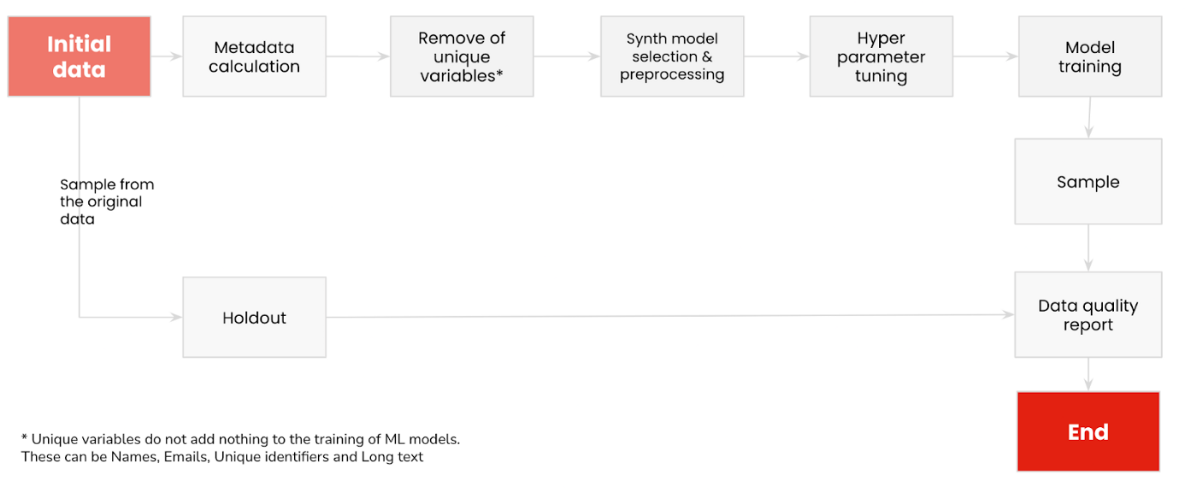This screenshot has height=492, width=1197.
Task: Click the red End box
Action: [1088, 431]
